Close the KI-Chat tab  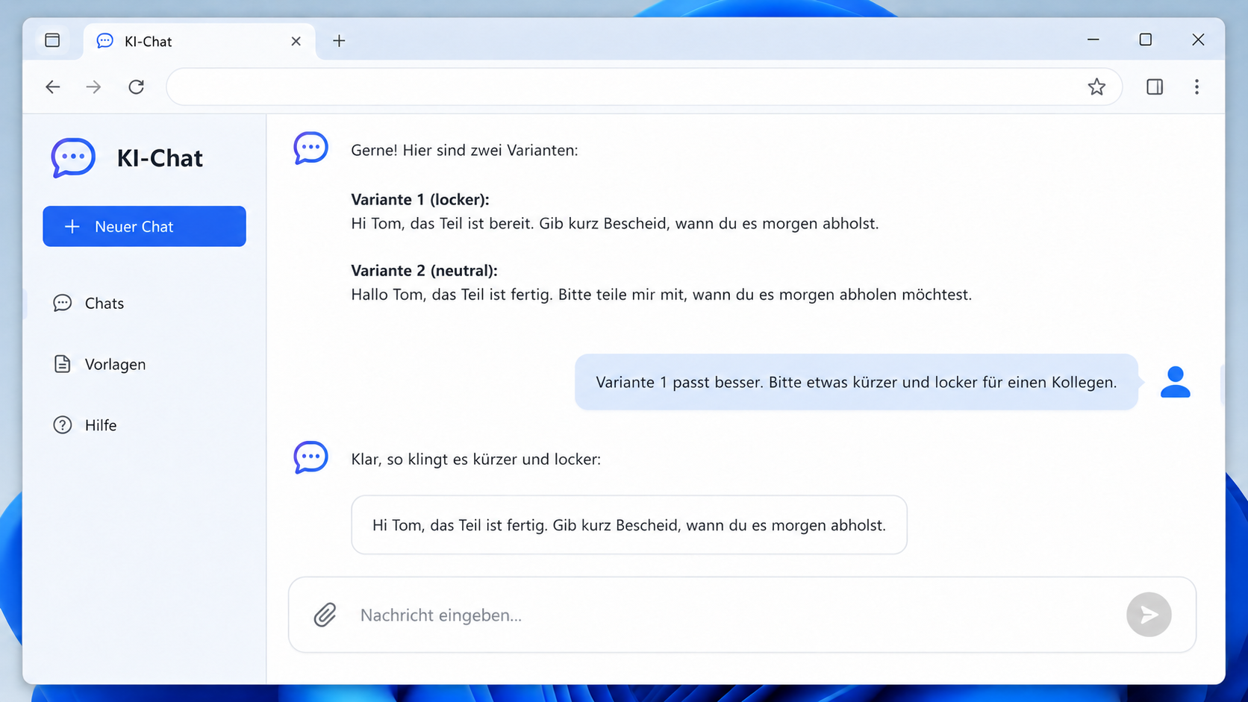point(296,41)
